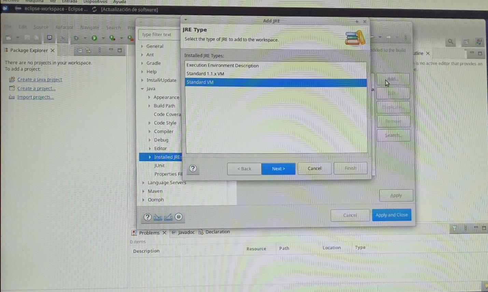This screenshot has height=292, width=488.
Task: Click the Save All icon in the Eclipse toolbar
Action: 36,38
